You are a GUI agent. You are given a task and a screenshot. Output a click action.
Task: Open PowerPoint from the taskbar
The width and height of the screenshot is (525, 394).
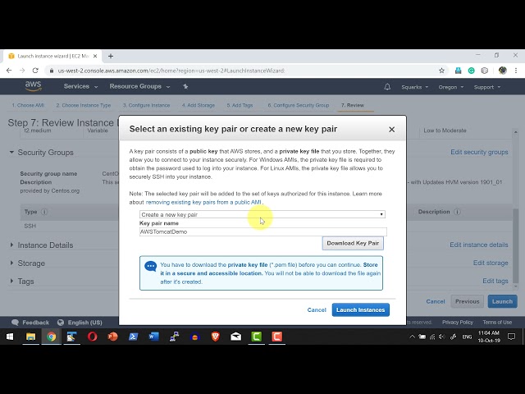pyautogui.click(x=113, y=337)
